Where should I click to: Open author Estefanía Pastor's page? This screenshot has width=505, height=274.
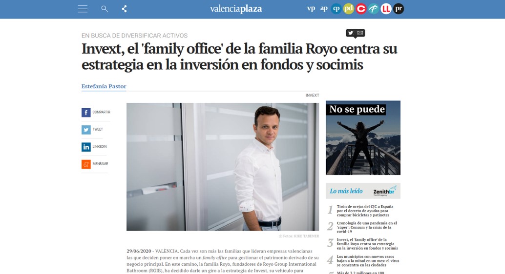[104, 86]
